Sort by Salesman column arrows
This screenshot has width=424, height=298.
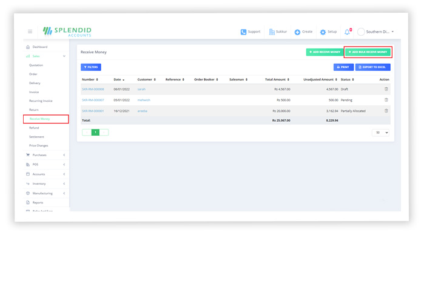[x=246, y=79]
